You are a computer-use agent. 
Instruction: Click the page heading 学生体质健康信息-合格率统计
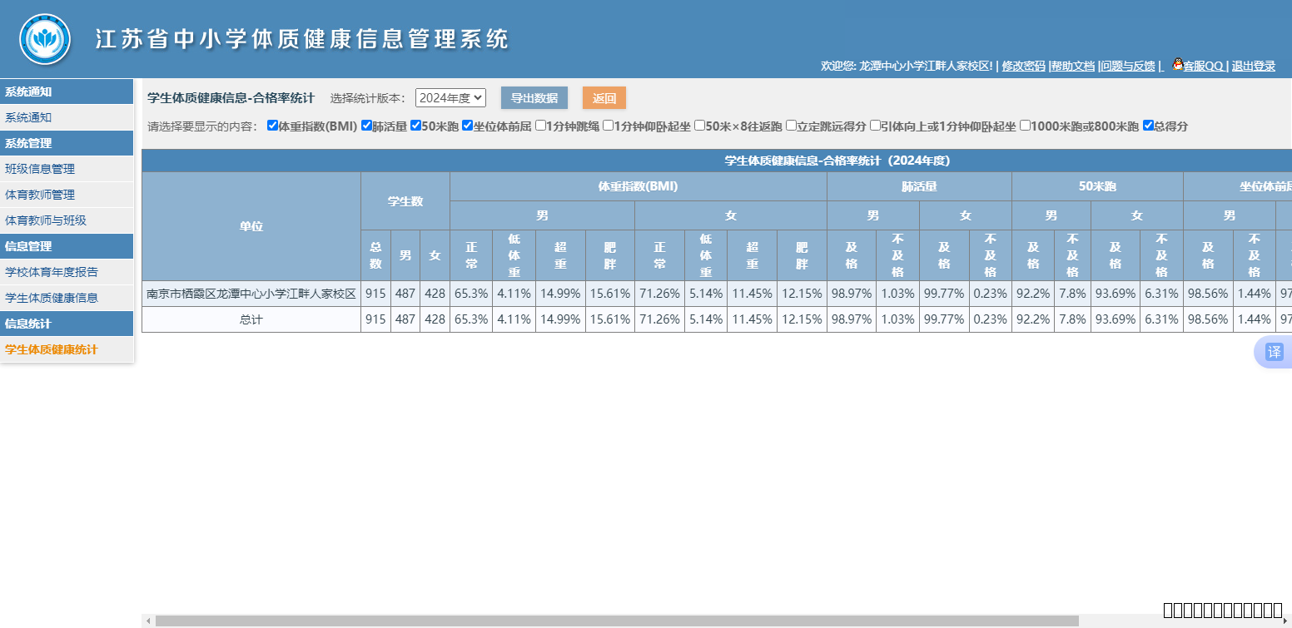(x=231, y=98)
